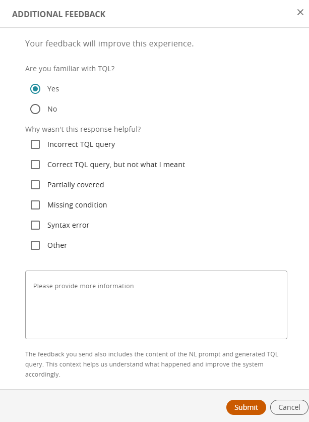309x422 pixels.
Task: Click the 'Correct TQL query, but not what I meant' label
Action: click(116, 165)
